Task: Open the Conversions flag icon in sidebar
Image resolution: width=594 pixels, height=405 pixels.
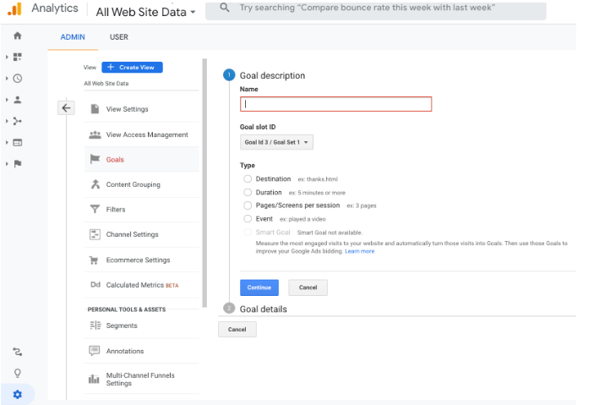Action: (18, 163)
